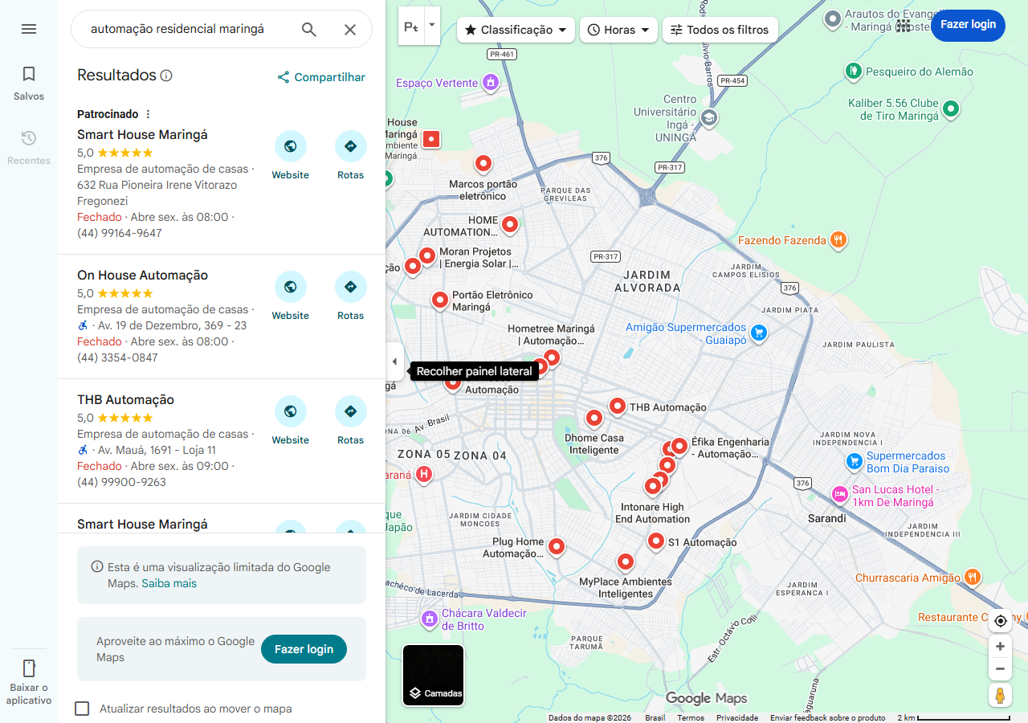Open Classificação filter dropdown
Screen dimensions: 1028x723
click(516, 30)
